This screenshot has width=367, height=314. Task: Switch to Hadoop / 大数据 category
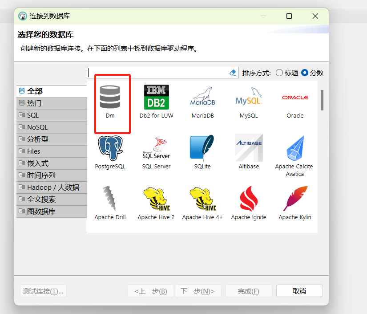coord(52,188)
